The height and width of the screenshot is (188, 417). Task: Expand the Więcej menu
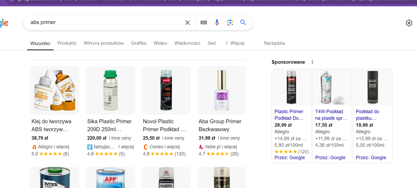click(235, 43)
